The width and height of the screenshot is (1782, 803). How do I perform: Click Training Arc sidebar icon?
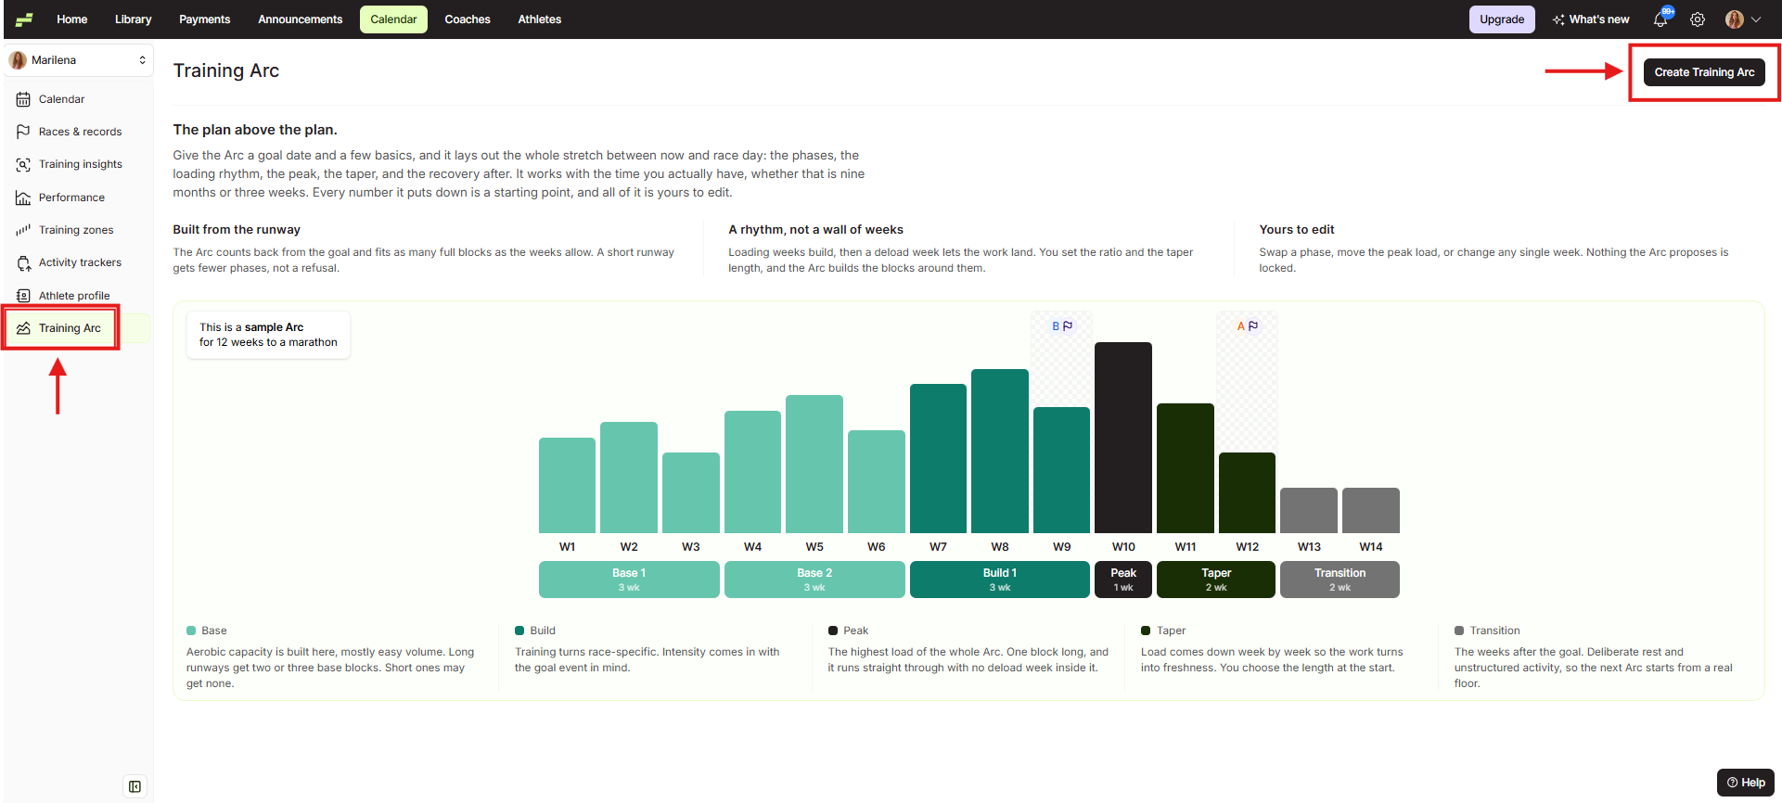(x=23, y=328)
